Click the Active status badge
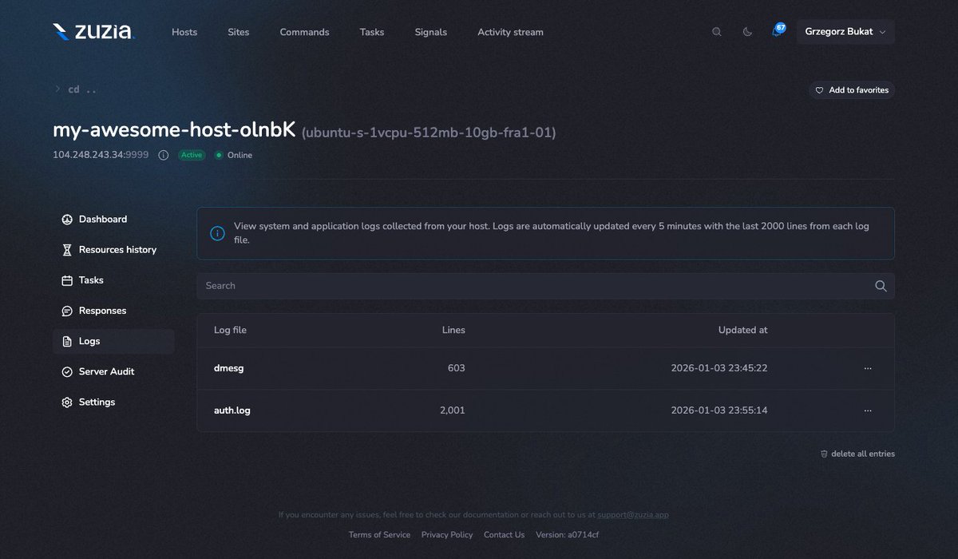The width and height of the screenshot is (958, 559). (x=192, y=155)
